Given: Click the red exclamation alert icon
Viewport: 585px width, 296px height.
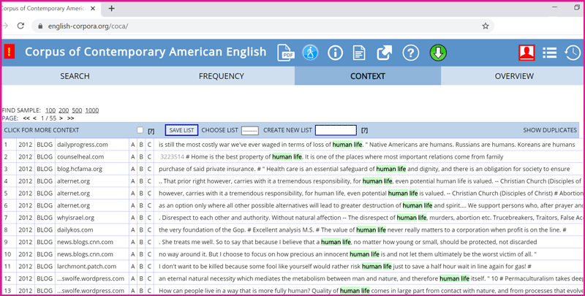Looking at the screenshot, I should click(x=9, y=52).
